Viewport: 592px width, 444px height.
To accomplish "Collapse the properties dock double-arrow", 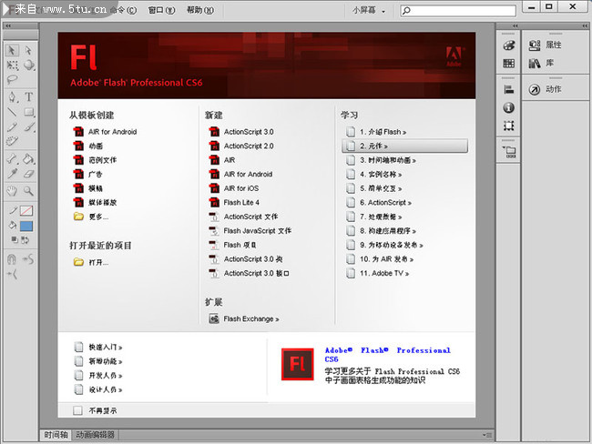I will tap(585, 25).
